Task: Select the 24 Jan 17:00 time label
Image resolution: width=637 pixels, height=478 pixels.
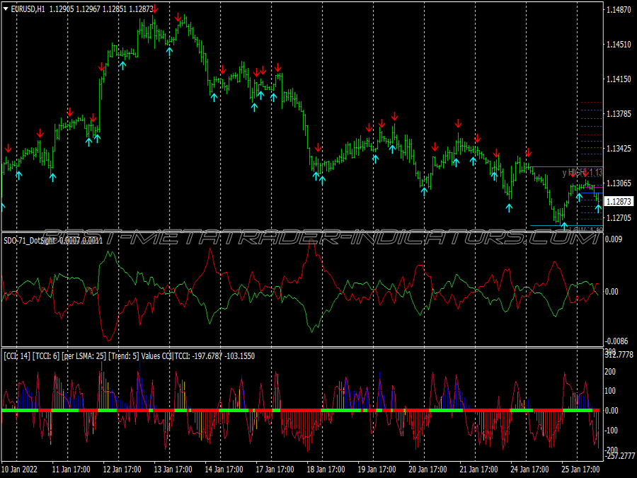Action: click(x=529, y=469)
